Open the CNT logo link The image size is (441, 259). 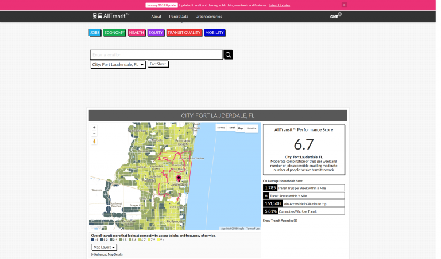coord(335,16)
